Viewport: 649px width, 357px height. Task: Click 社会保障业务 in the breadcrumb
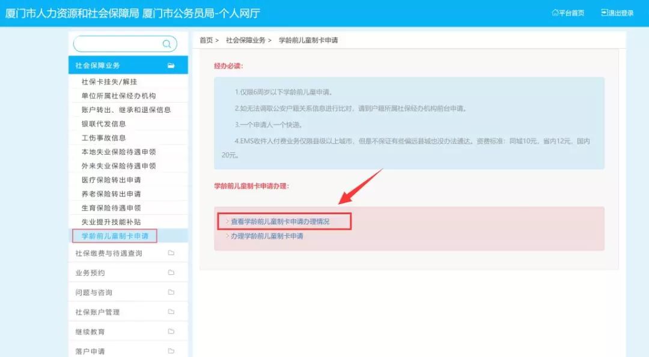coord(246,40)
